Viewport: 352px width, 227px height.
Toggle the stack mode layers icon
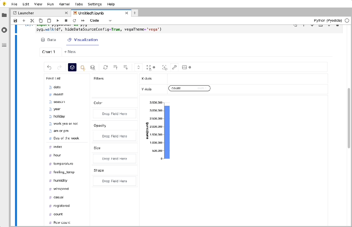click(x=93, y=67)
